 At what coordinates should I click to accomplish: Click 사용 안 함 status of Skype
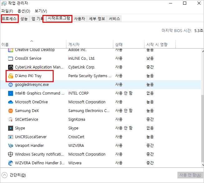(124, 128)
